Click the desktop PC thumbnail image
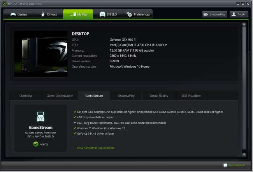 [x=41, y=54]
